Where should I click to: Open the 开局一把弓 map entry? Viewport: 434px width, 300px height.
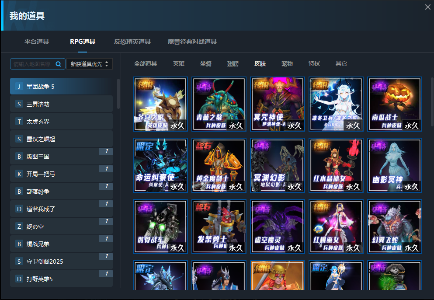[62, 174]
